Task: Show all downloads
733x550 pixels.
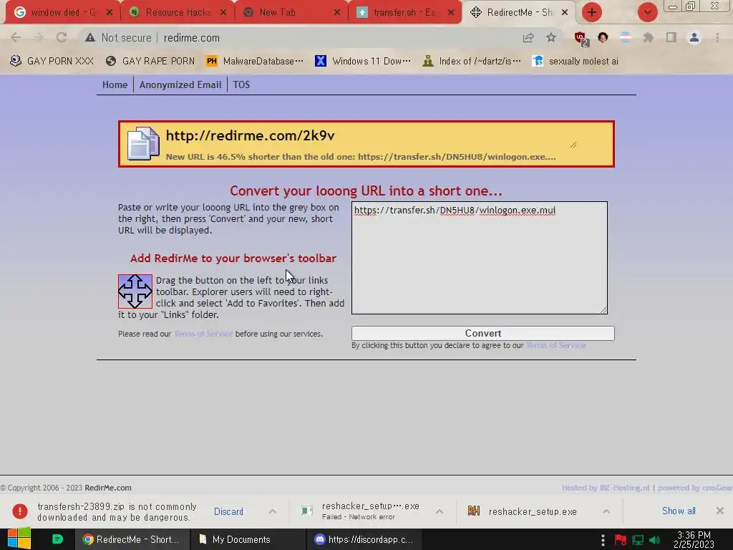Action: [679, 511]
